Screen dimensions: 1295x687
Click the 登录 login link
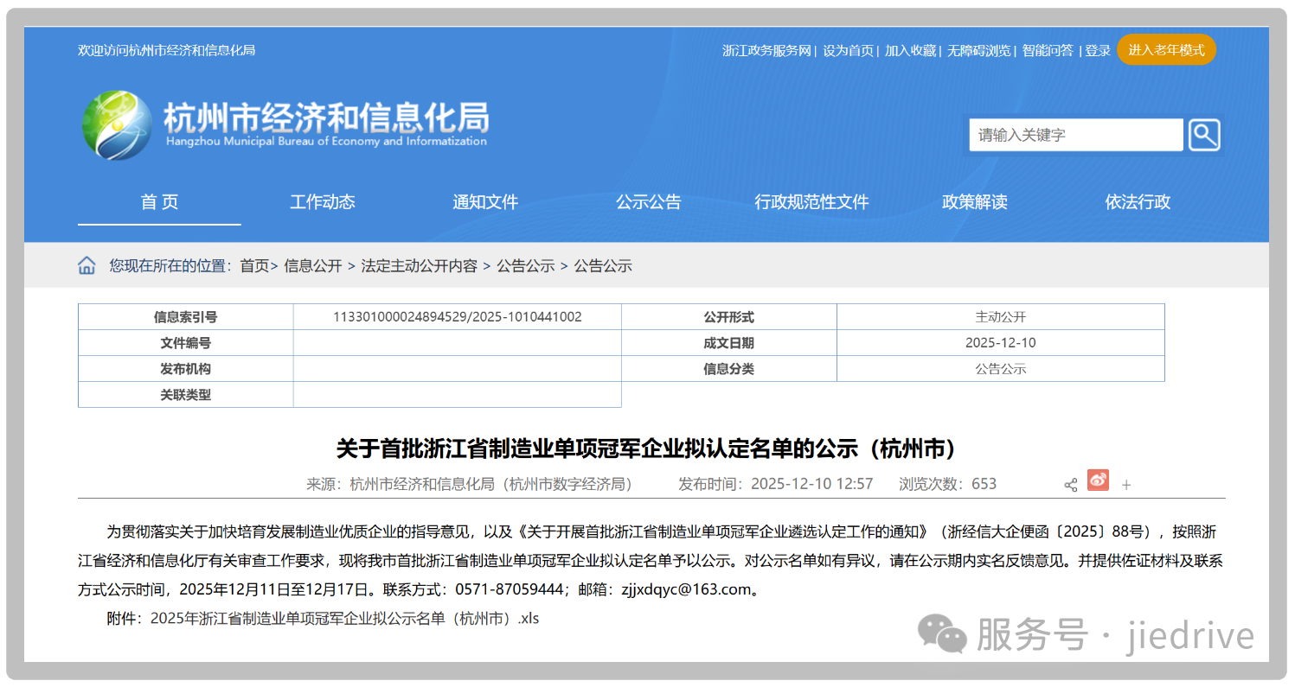pyautogui.click(x=1097, y=50)
